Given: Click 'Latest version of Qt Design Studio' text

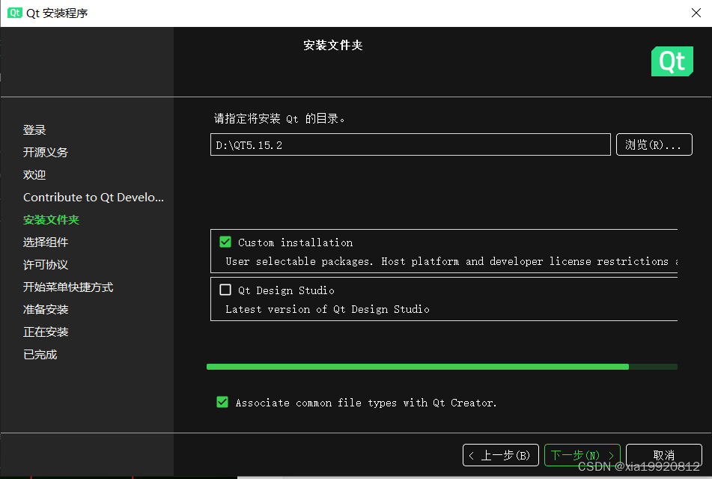Looking at the screenshot, I should (x=327, y=309).
